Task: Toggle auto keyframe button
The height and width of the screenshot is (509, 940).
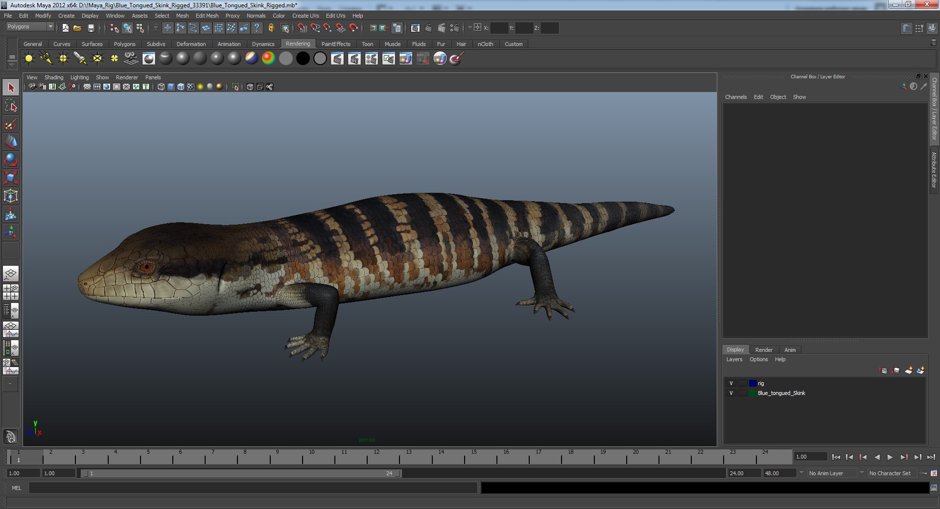Action: tap(923, 473)
